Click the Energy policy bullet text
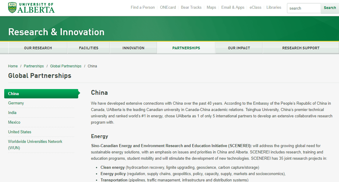339x182 pixels. [x=113, y=174]
